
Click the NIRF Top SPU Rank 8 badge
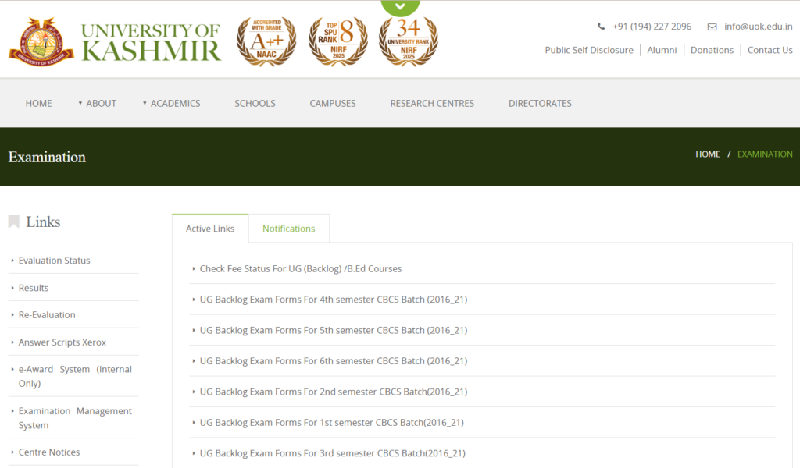[x=337, y=41]
